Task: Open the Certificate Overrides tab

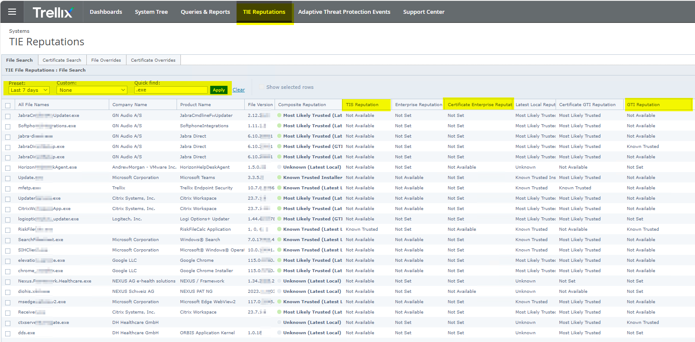Action: coord(153,60)
